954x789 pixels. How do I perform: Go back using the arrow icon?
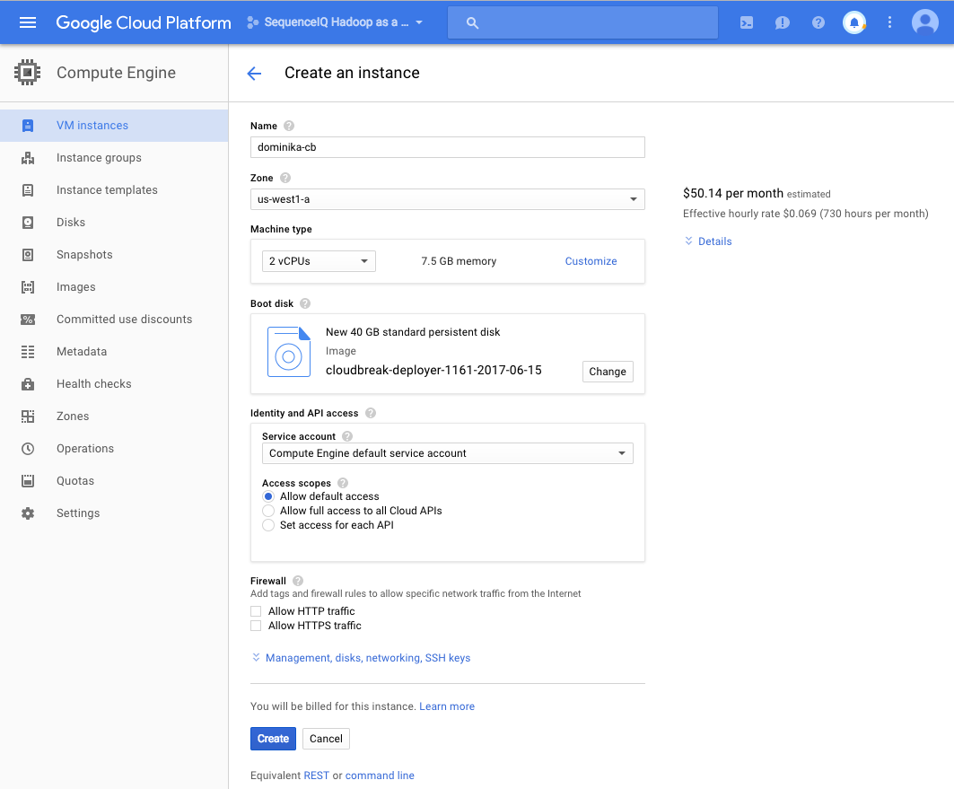coord(254,74)
